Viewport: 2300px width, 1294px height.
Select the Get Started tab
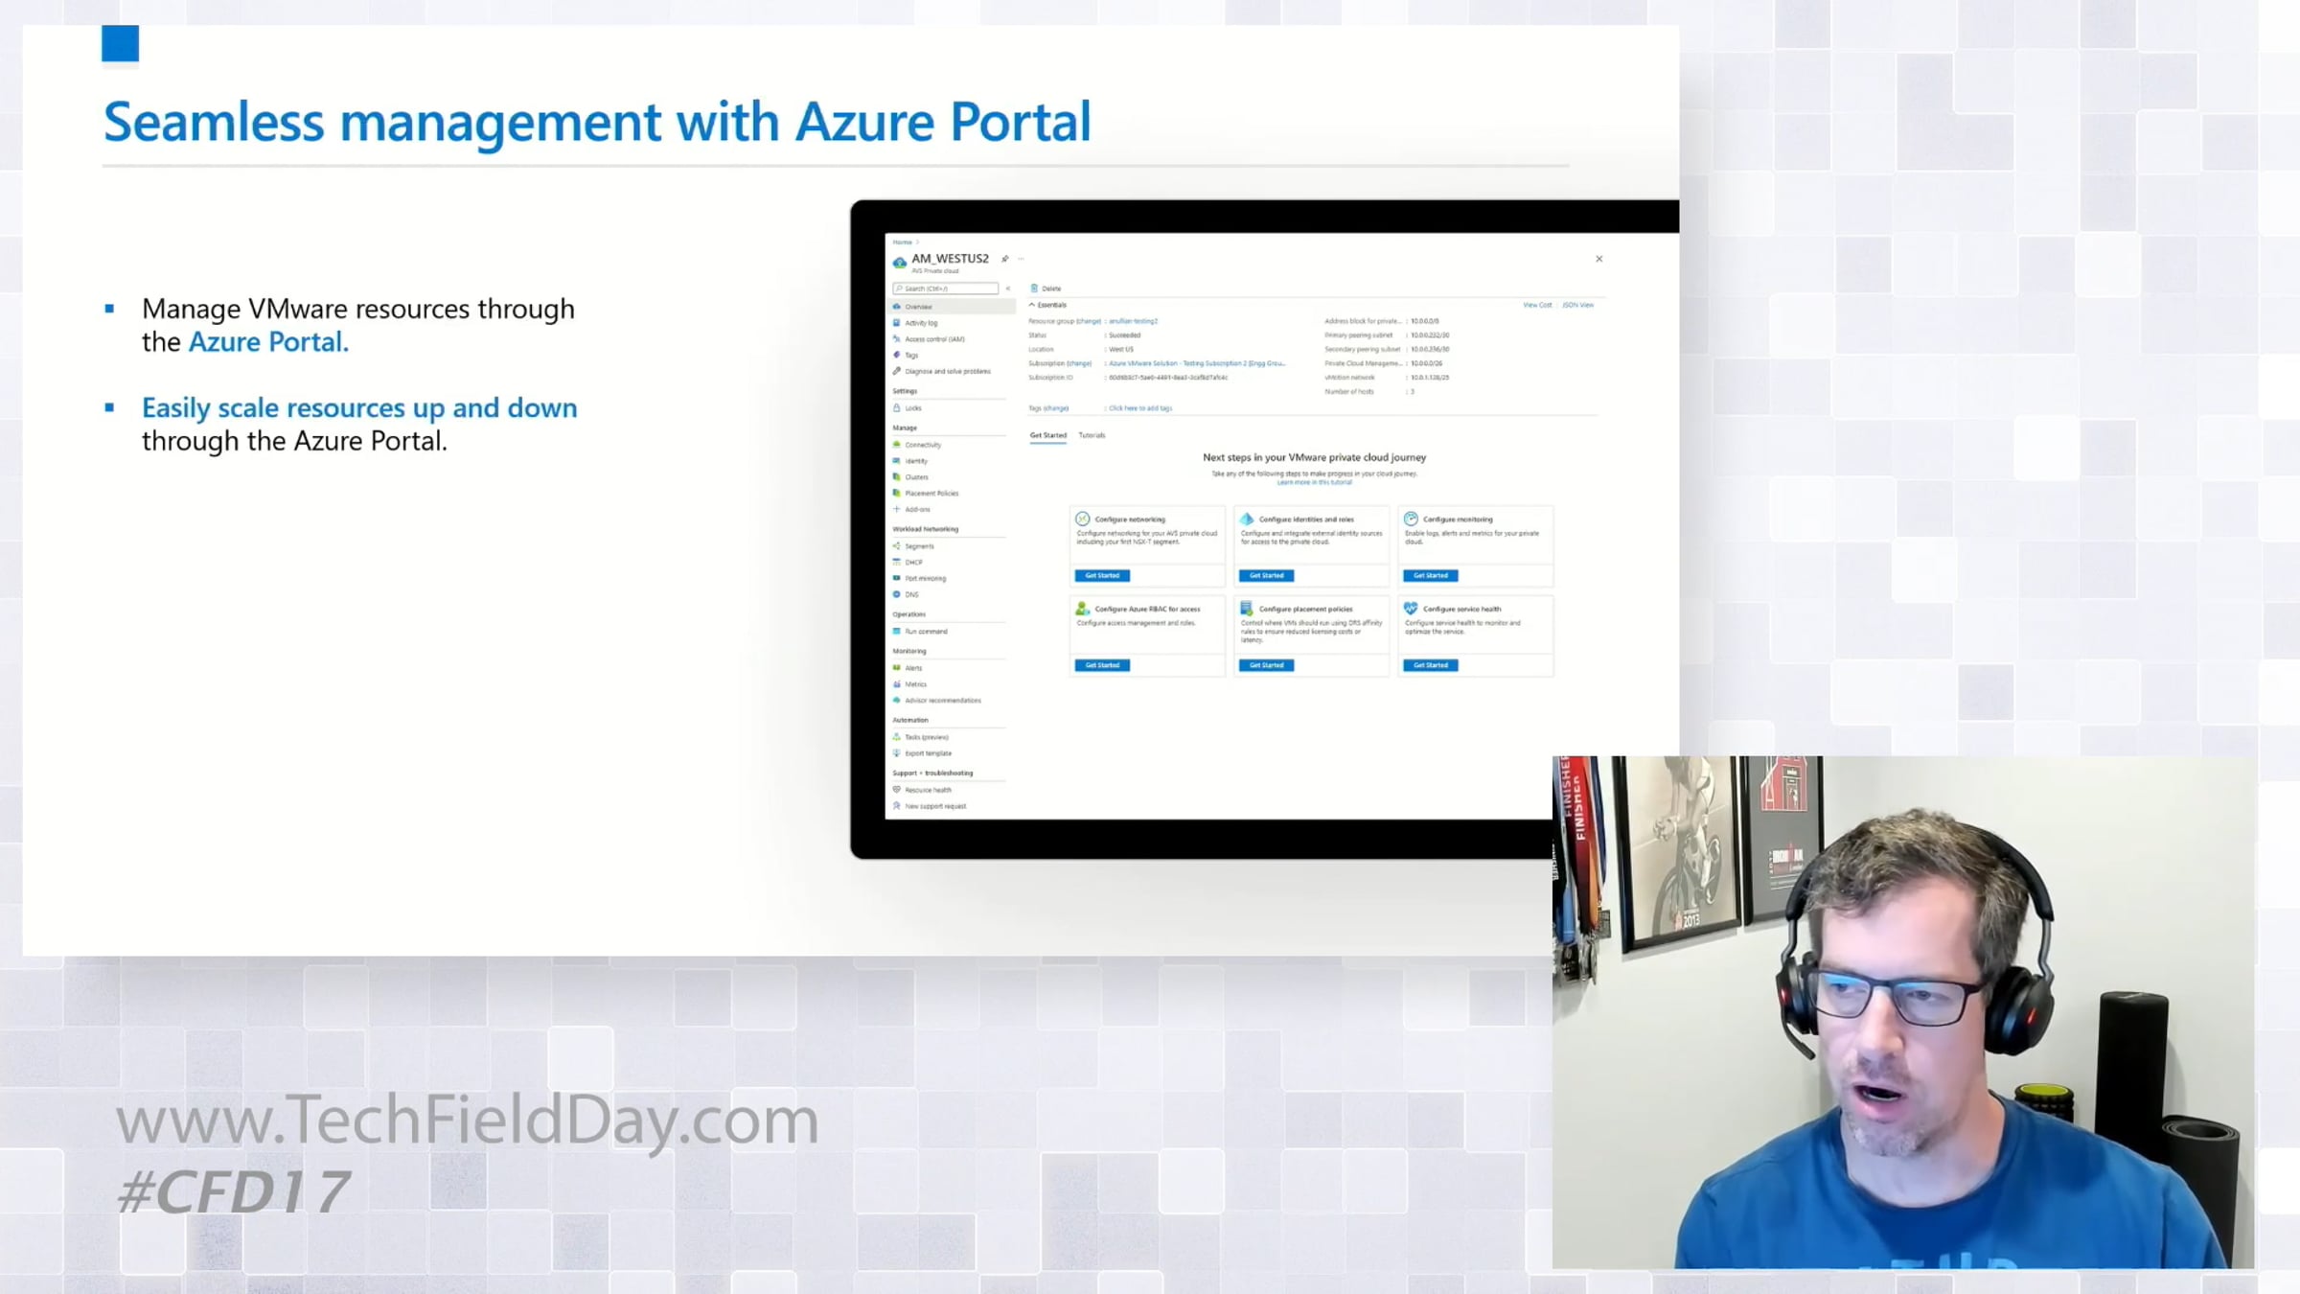tap(1047, 435)
